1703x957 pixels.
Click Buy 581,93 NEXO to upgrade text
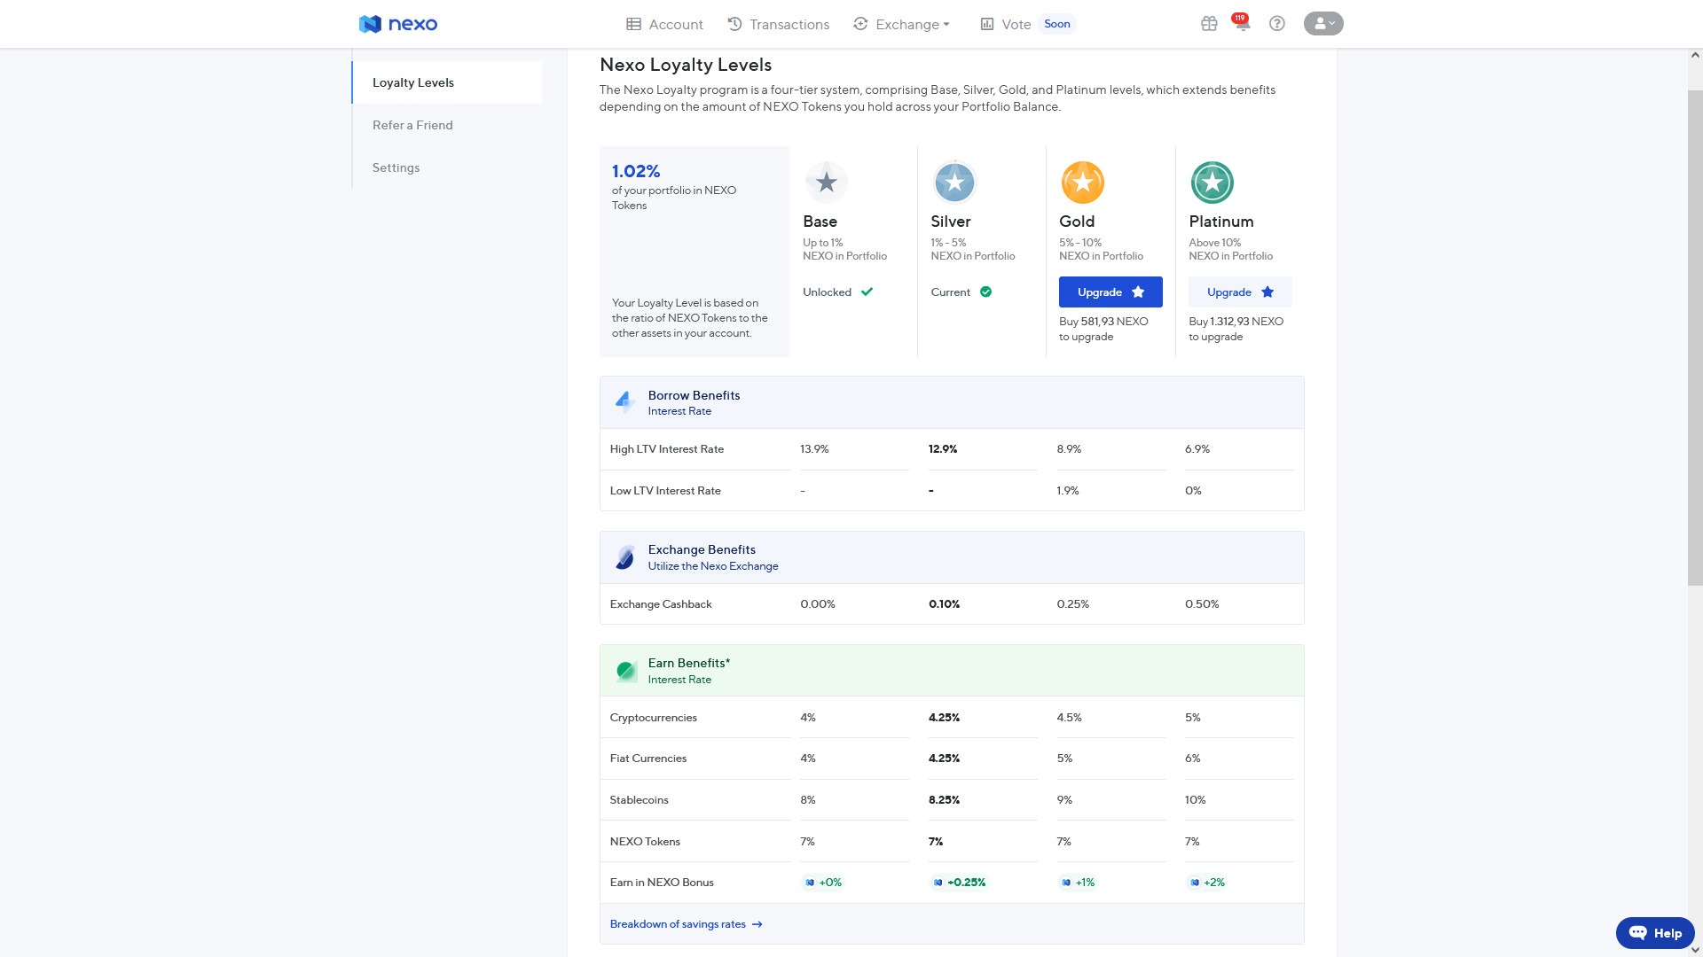point(1103,329)
